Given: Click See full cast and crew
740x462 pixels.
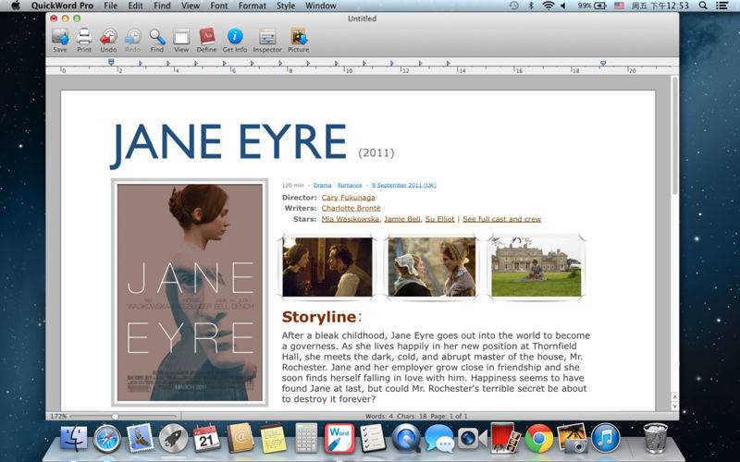Looking at the screenshot, I should pyautogui.click(x=501, y=219).
